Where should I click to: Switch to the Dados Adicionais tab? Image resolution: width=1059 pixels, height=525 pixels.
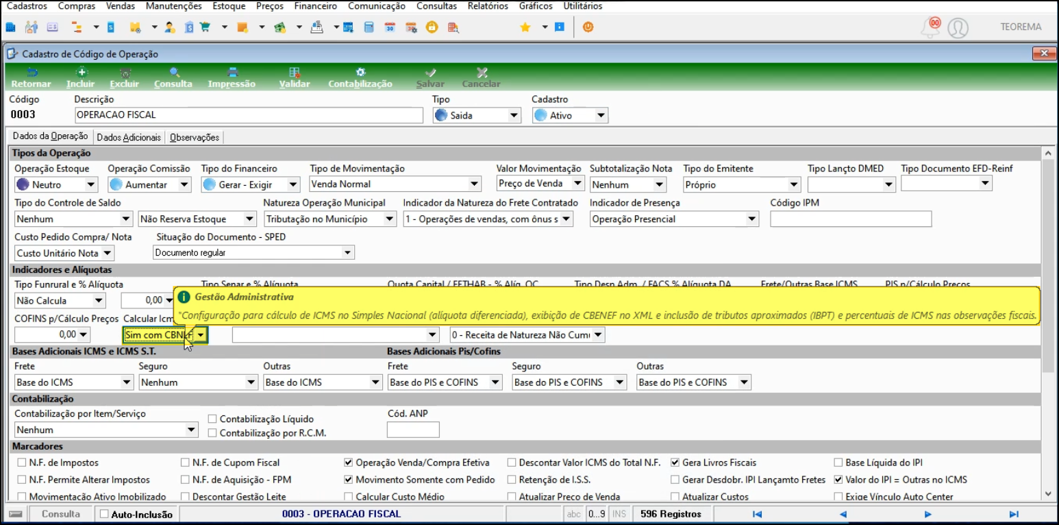129,137
